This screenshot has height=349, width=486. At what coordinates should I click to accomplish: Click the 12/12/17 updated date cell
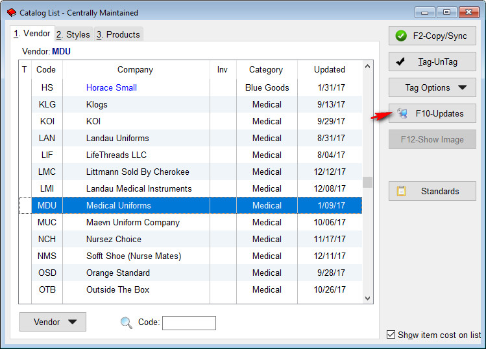click(x=330, y=172)
